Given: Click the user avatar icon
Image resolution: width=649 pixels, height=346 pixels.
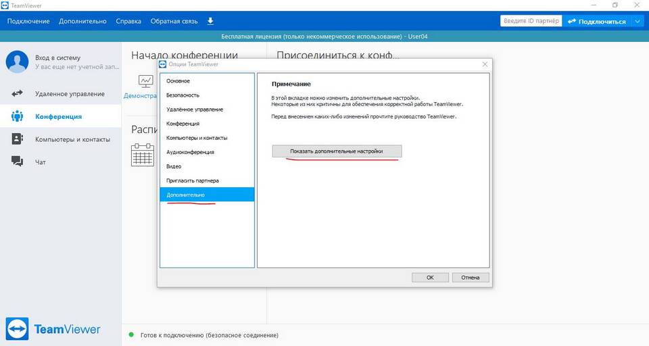Looking at the screenshot, I should click(17, 61).
